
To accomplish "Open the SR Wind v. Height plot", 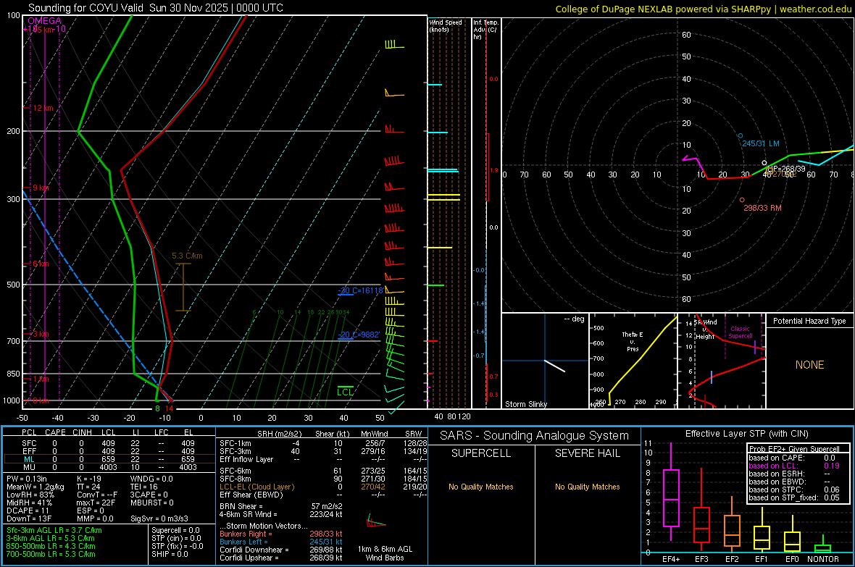I will [x=722, y=361].
